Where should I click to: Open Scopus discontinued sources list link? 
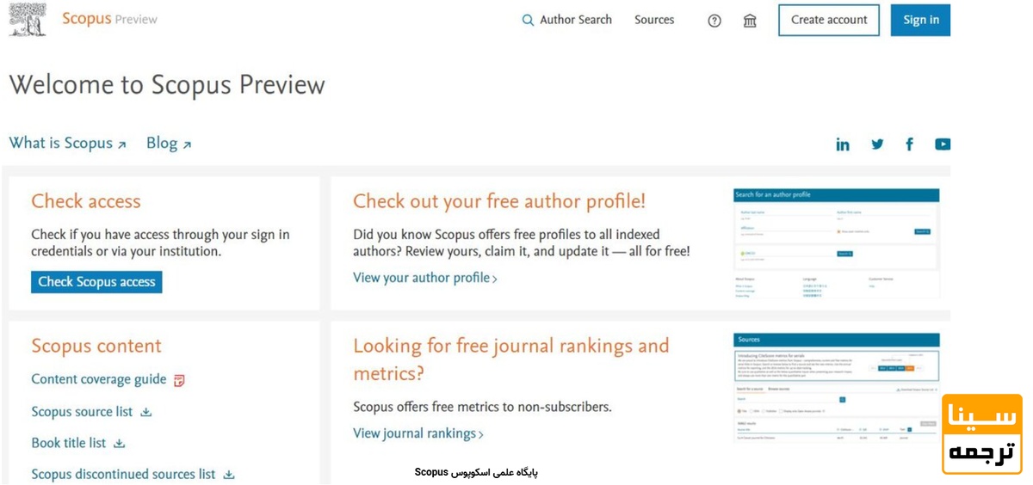(x=123, y=474)
